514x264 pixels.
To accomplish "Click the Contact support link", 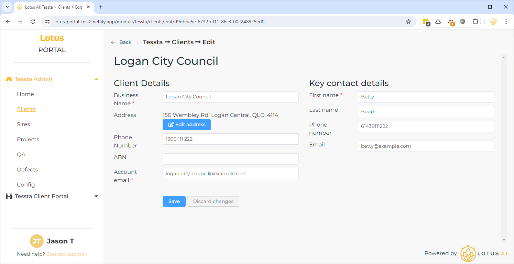I will (x=67, y=254).
